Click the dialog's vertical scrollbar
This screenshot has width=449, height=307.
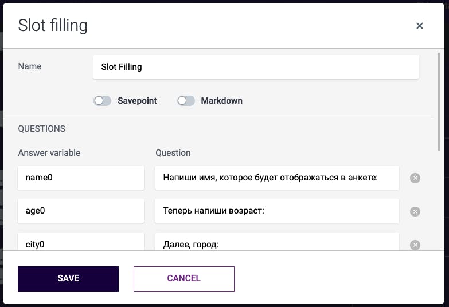click(439, 97)
